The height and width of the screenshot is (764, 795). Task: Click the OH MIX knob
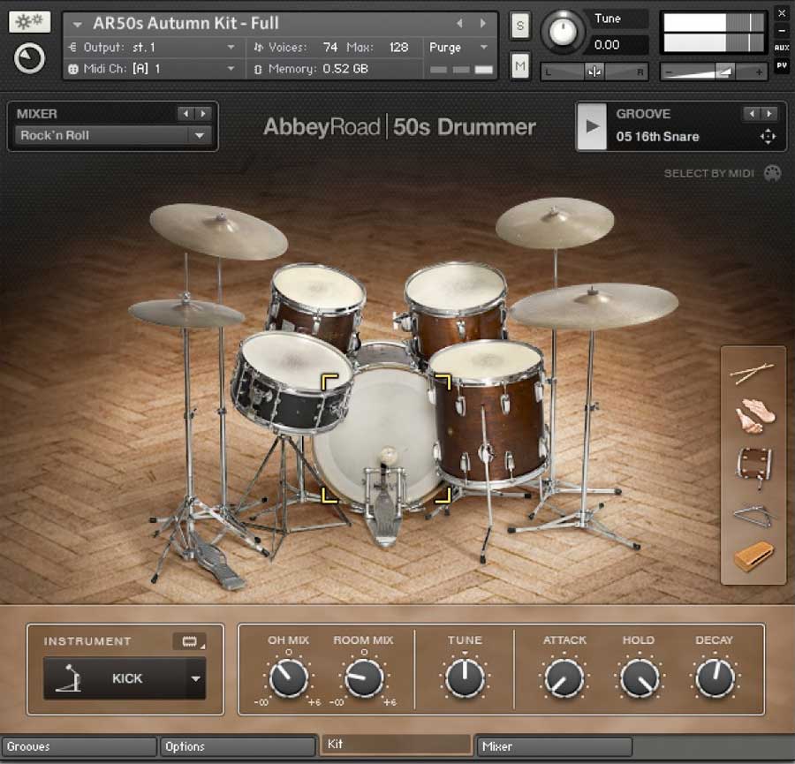[289, 678]
